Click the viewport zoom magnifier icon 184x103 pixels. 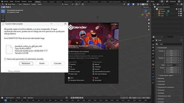pyautogui.click(x=149, y=20)
